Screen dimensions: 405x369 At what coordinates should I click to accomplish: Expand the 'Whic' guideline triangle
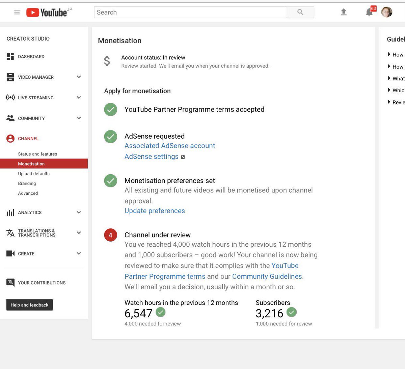[x=389, y=90]
